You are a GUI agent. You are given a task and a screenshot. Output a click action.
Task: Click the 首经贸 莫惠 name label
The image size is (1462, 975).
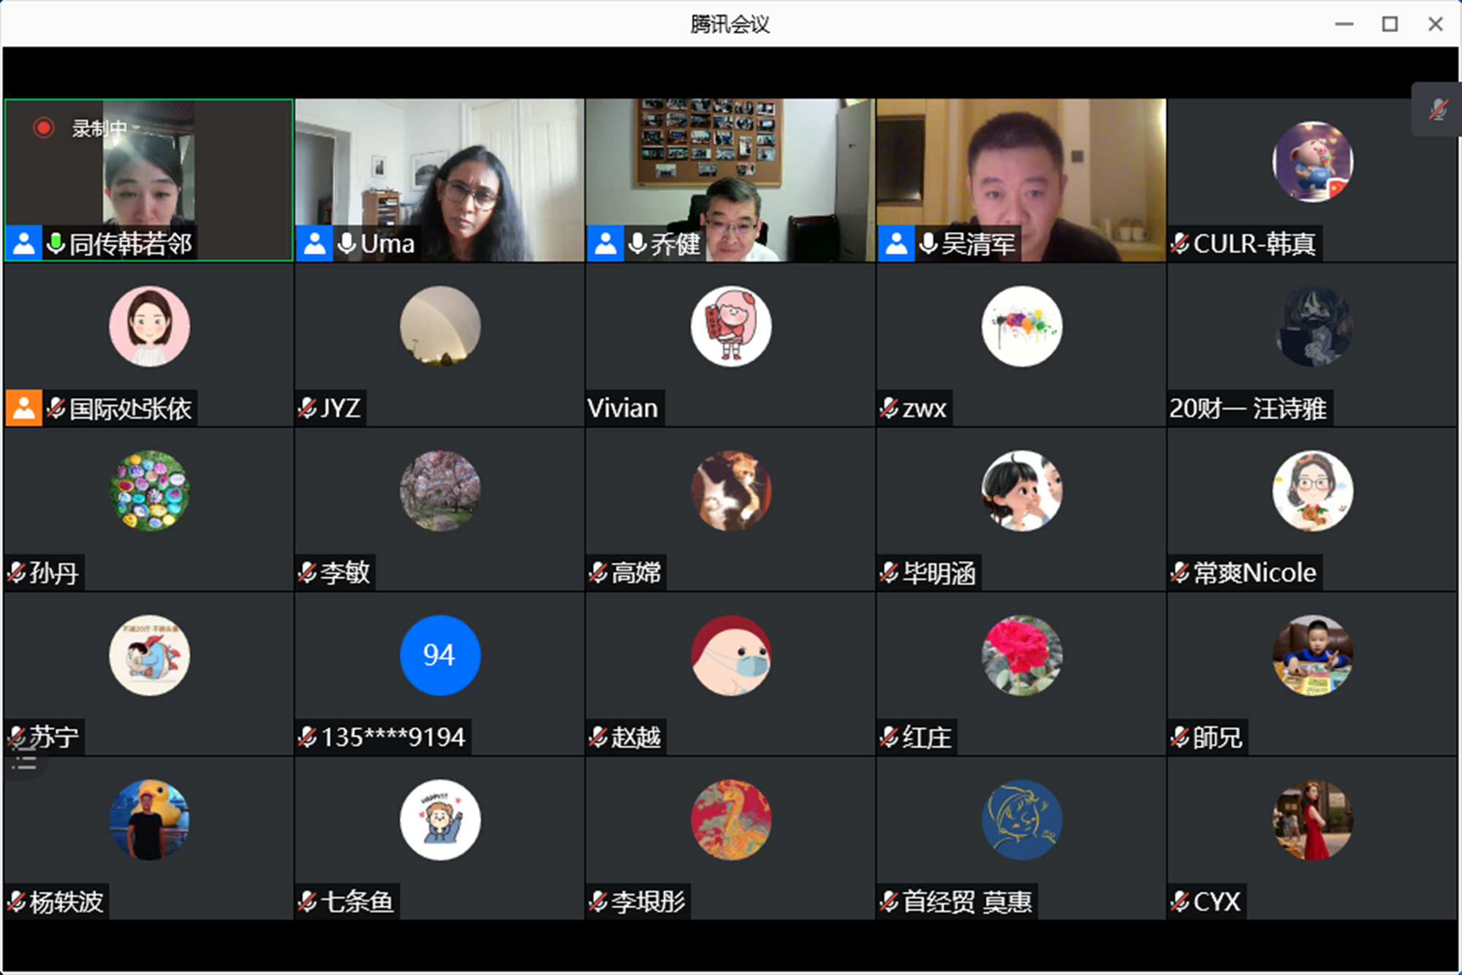(x=966, y=902)
